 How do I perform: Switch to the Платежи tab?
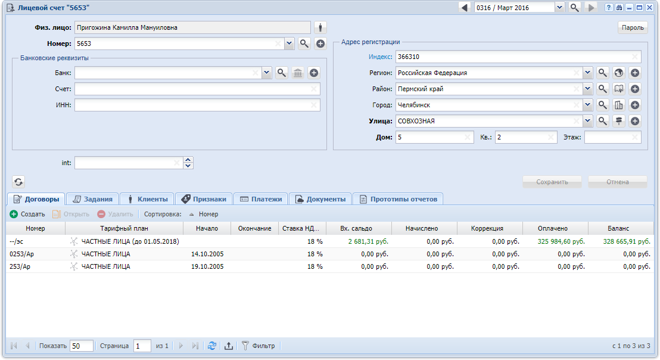pyautogui.click(x=260, y=199)
